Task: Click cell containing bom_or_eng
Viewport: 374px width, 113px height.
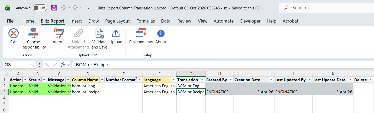Action: [x=88, y=86]
